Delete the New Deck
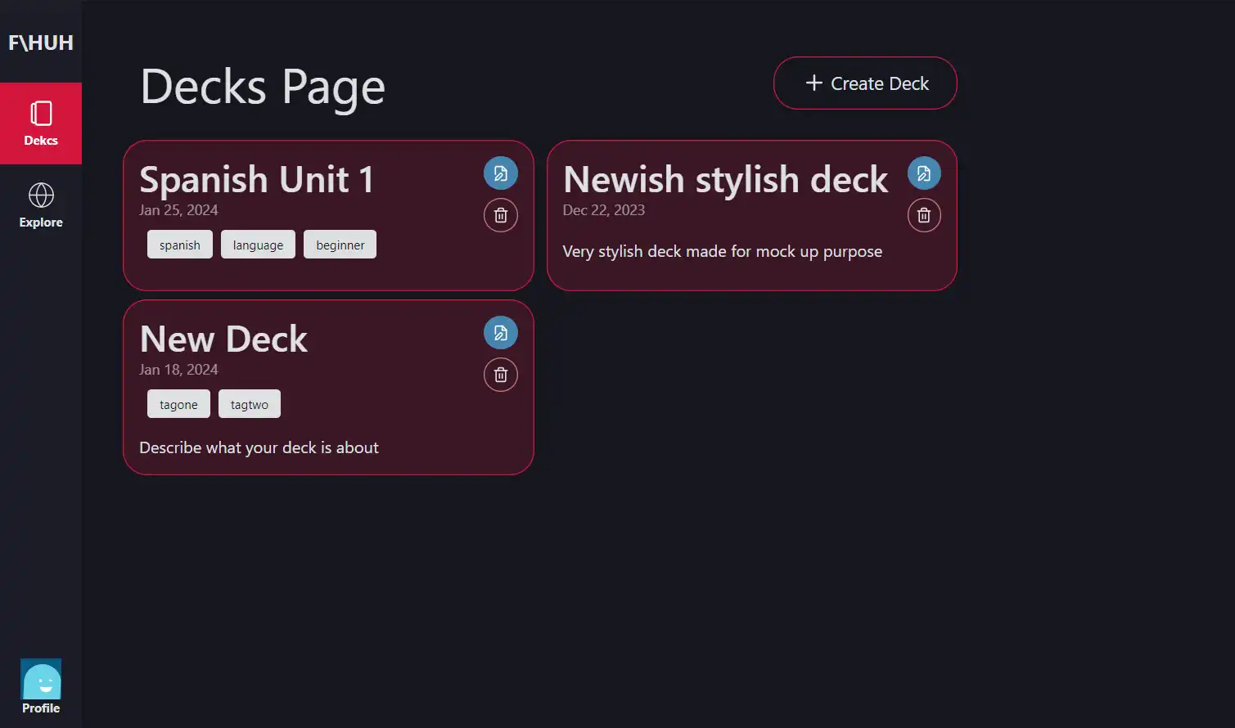 [x=500, y=375]
